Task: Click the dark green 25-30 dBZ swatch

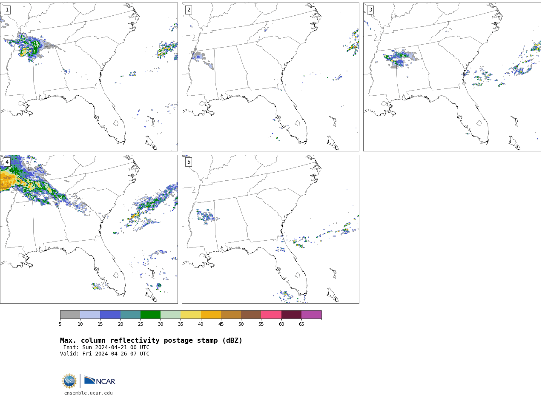Action: [150, 315]
